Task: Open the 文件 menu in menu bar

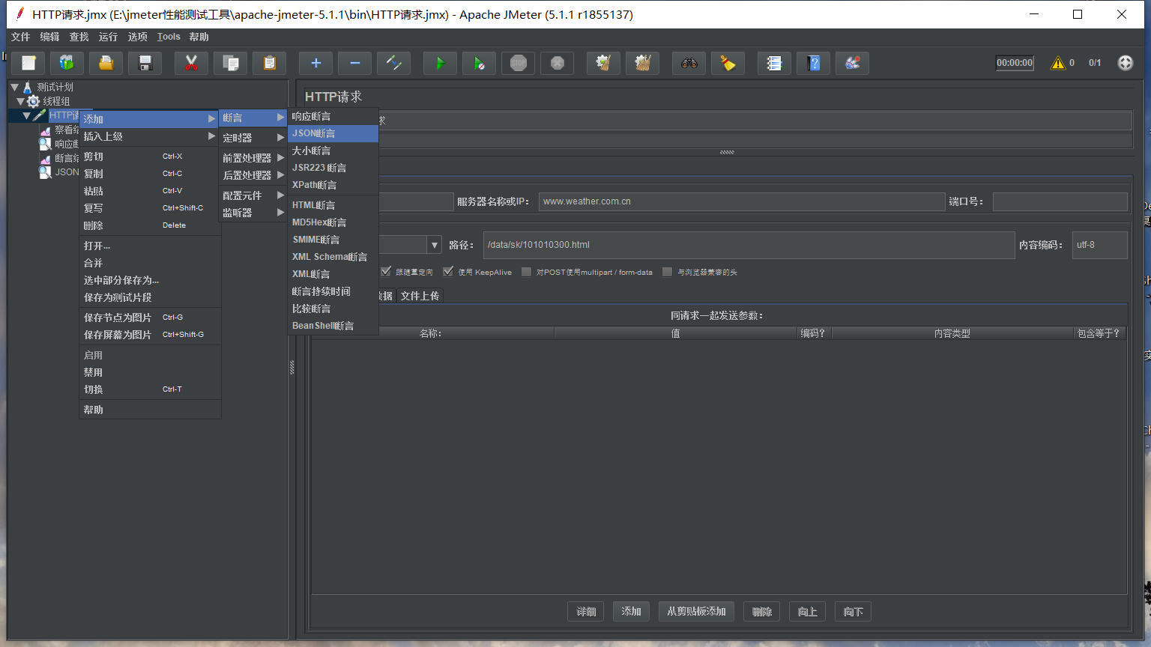Action: 21,37
